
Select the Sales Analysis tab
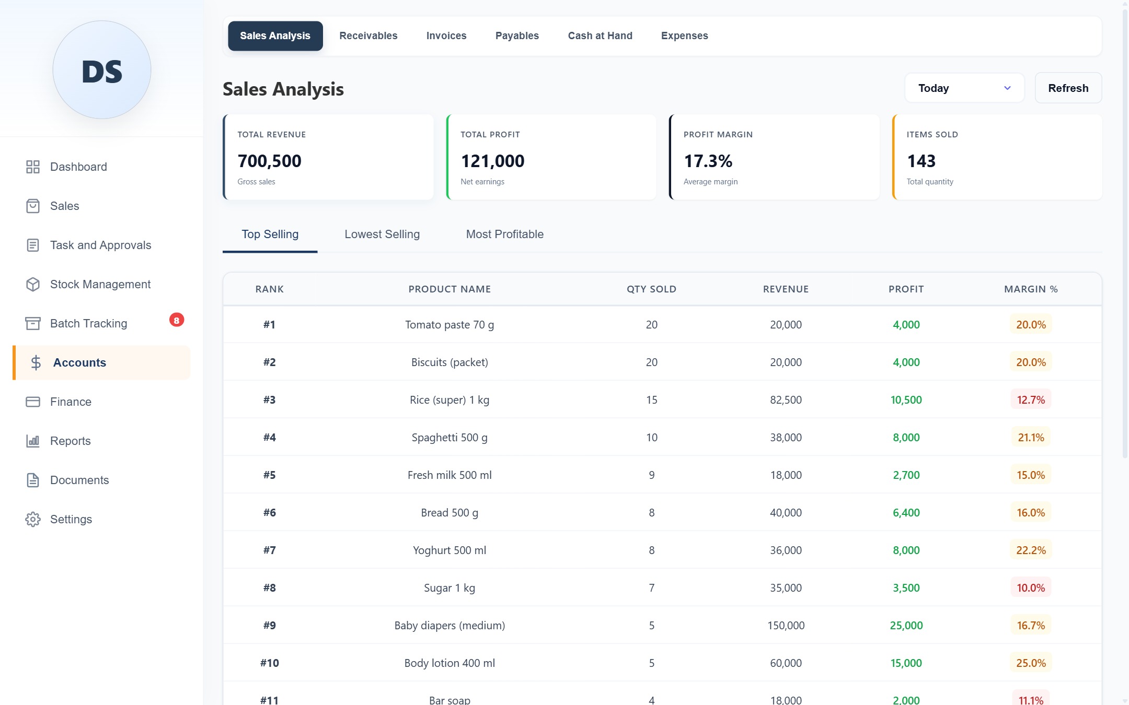coord(275,36)
